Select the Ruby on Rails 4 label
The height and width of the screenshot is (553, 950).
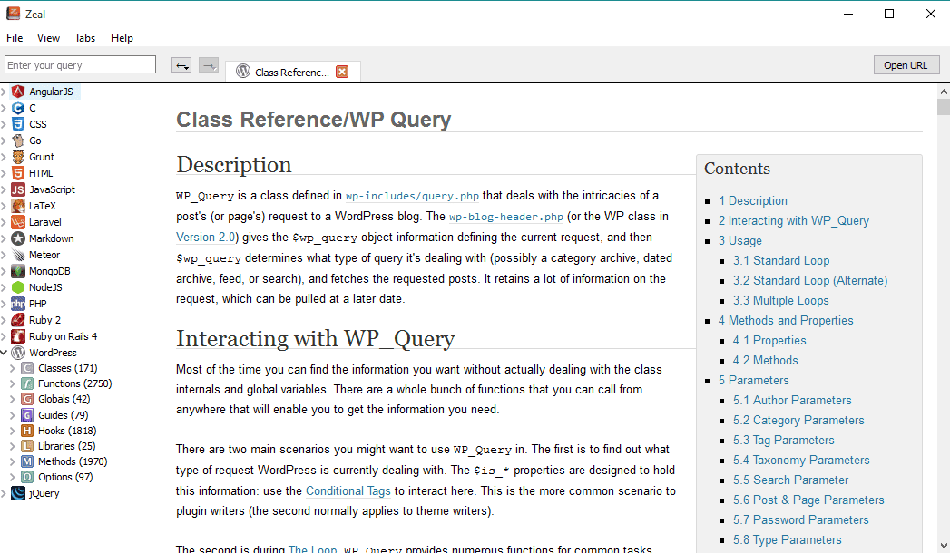63,336
